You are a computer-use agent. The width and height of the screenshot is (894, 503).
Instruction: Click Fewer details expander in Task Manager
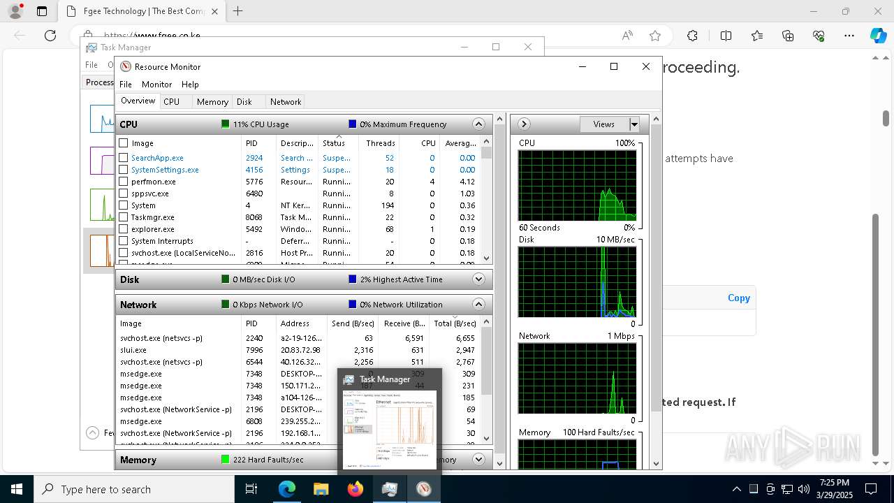93,433
